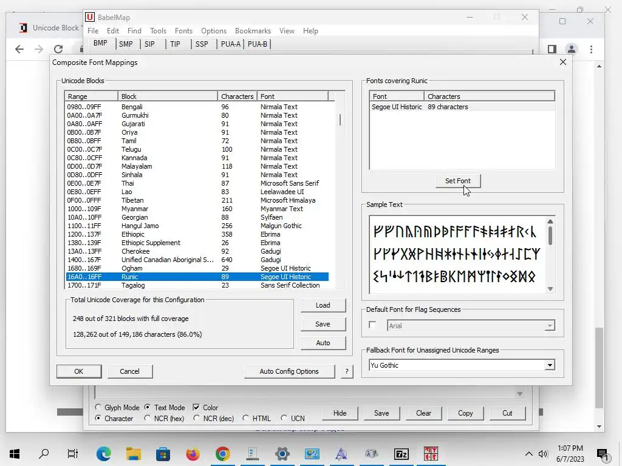Open browser profile avatar icon

(571, 49)
